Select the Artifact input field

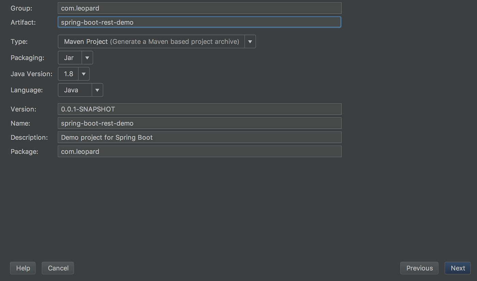point(199,22)
